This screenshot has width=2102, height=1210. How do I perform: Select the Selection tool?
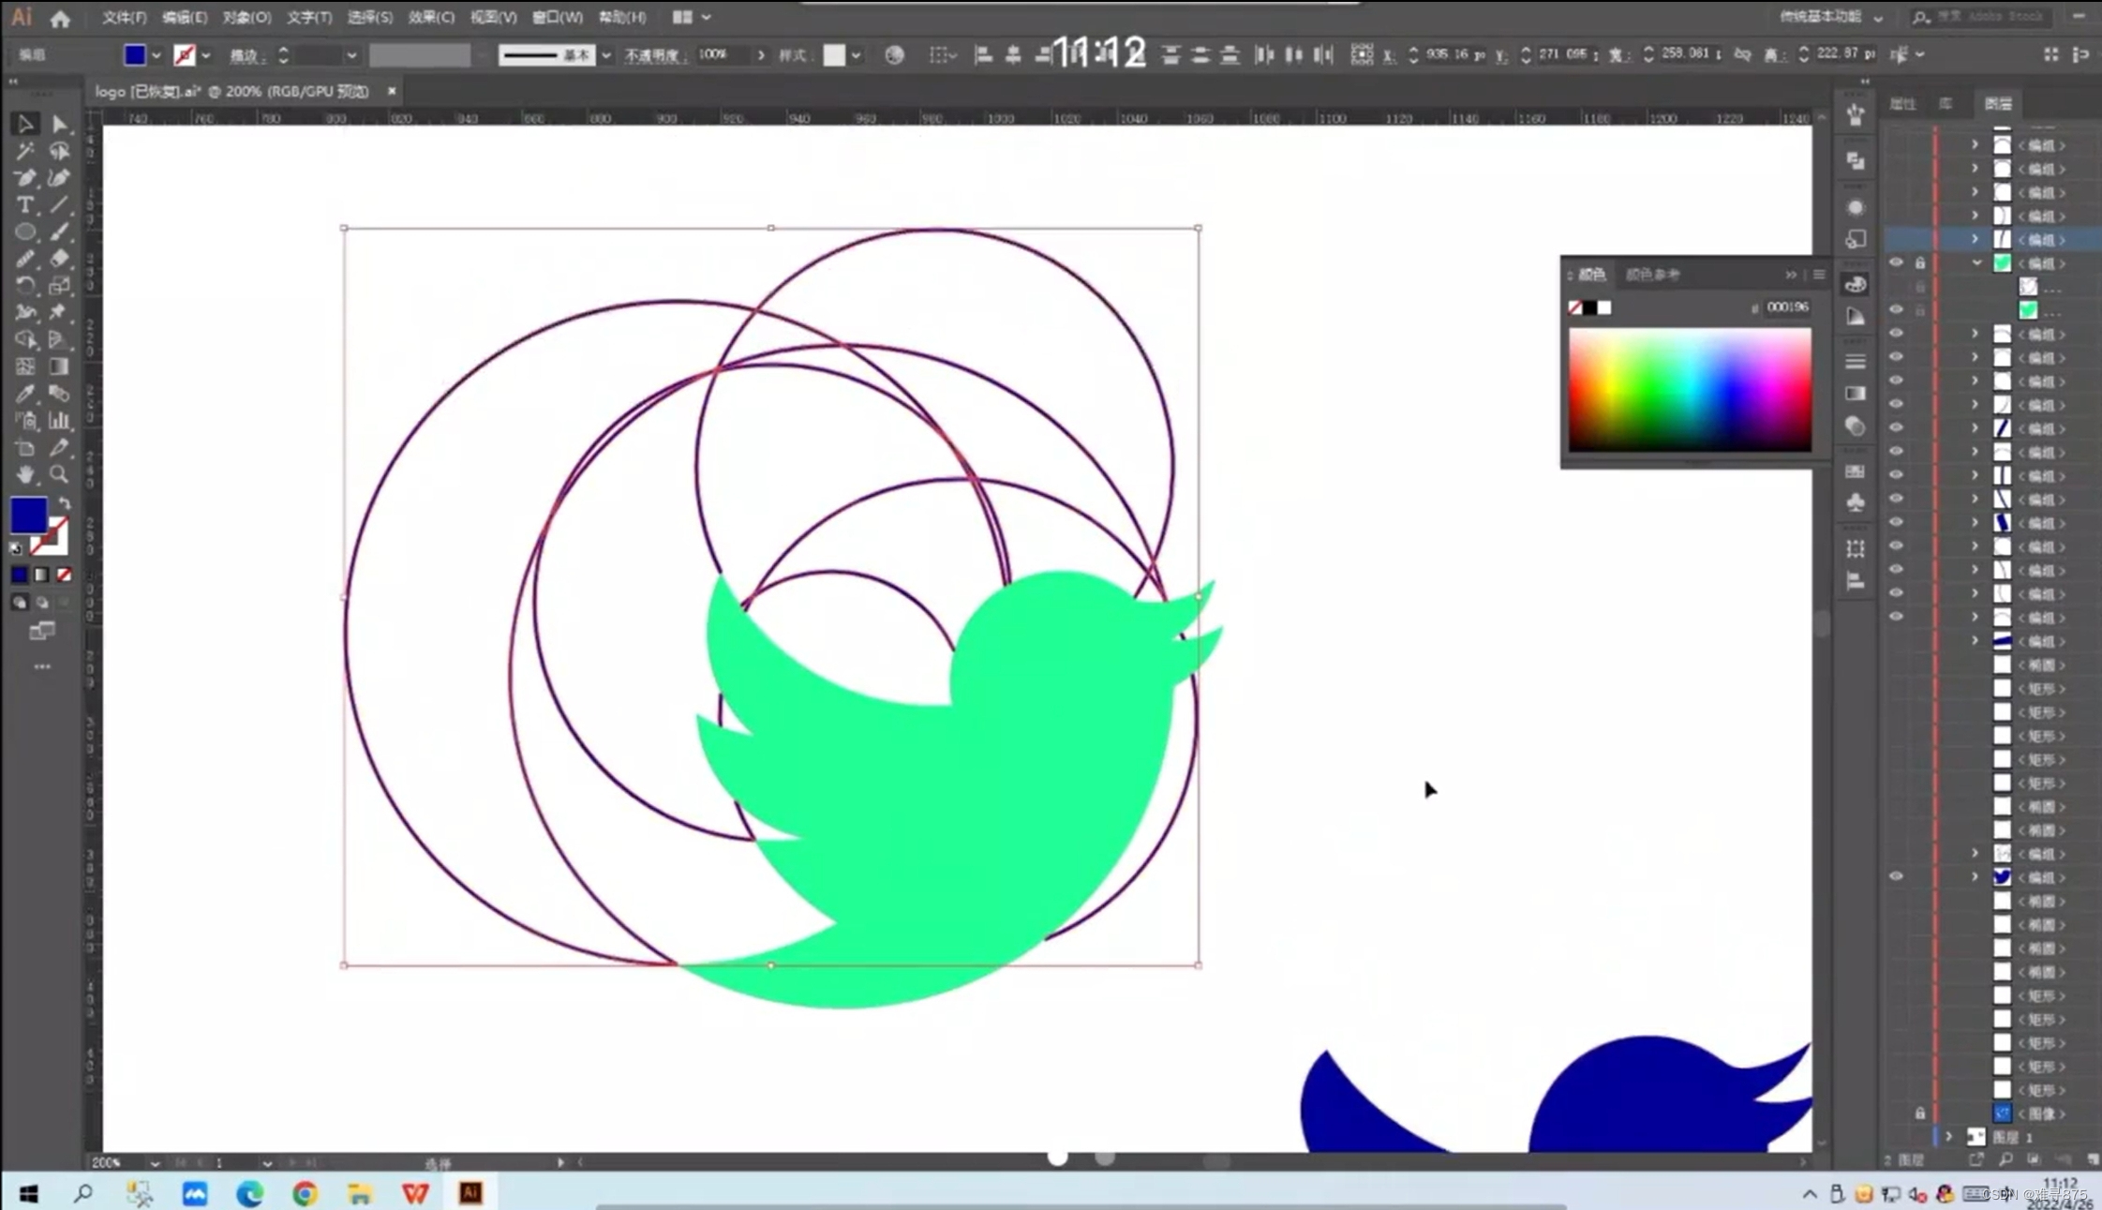pyautogui.click(x=25, y=124)
